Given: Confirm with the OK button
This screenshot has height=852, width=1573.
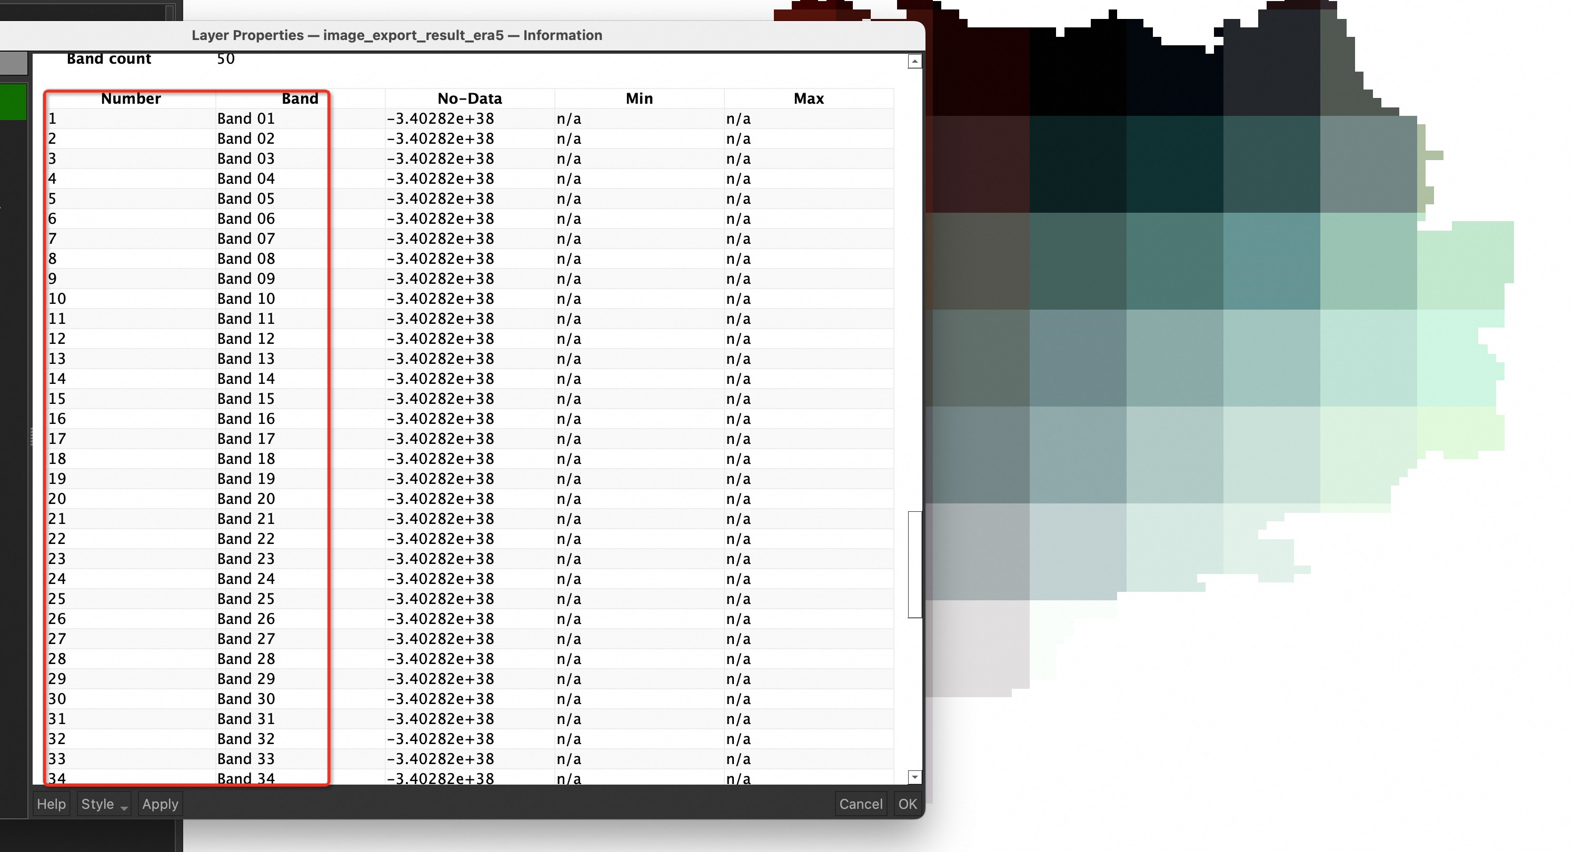Looking at the screenshot, I should (907, 804).
